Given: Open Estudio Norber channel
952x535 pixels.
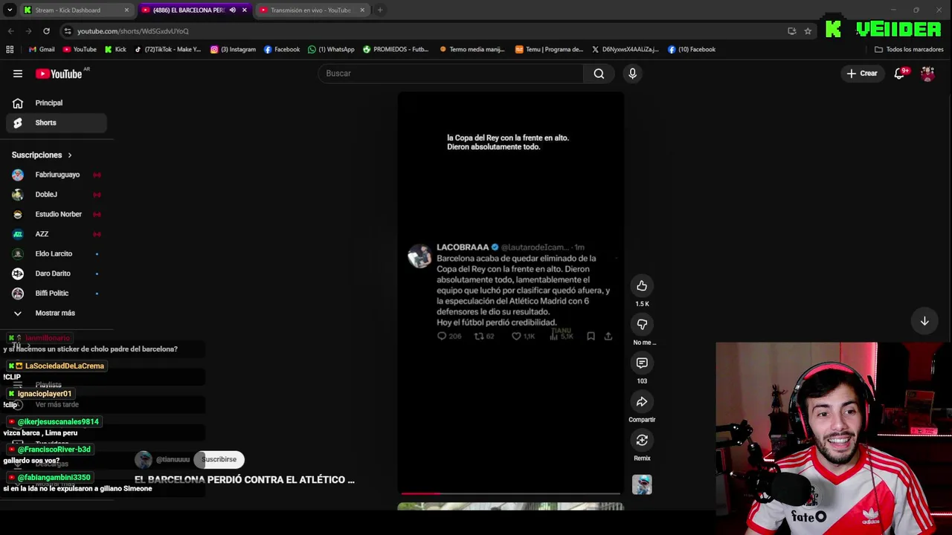Looking at the screenshot, I should click(x=56, y=214).
